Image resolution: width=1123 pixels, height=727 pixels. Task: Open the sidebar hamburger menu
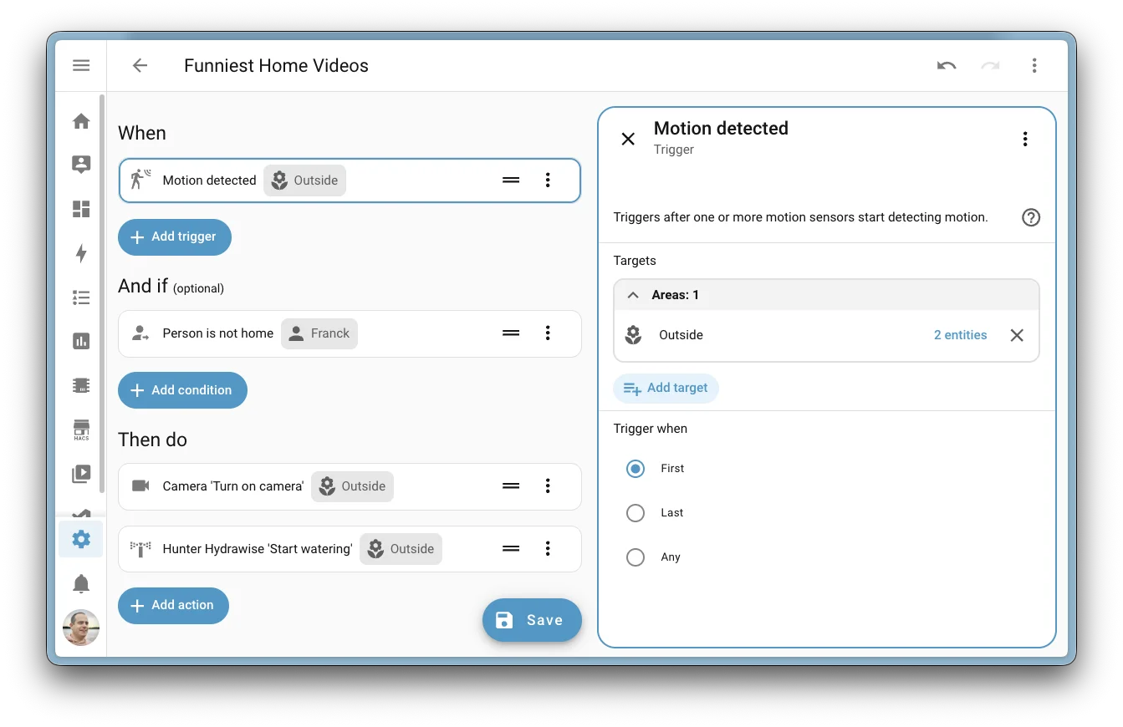click(80, 64)
